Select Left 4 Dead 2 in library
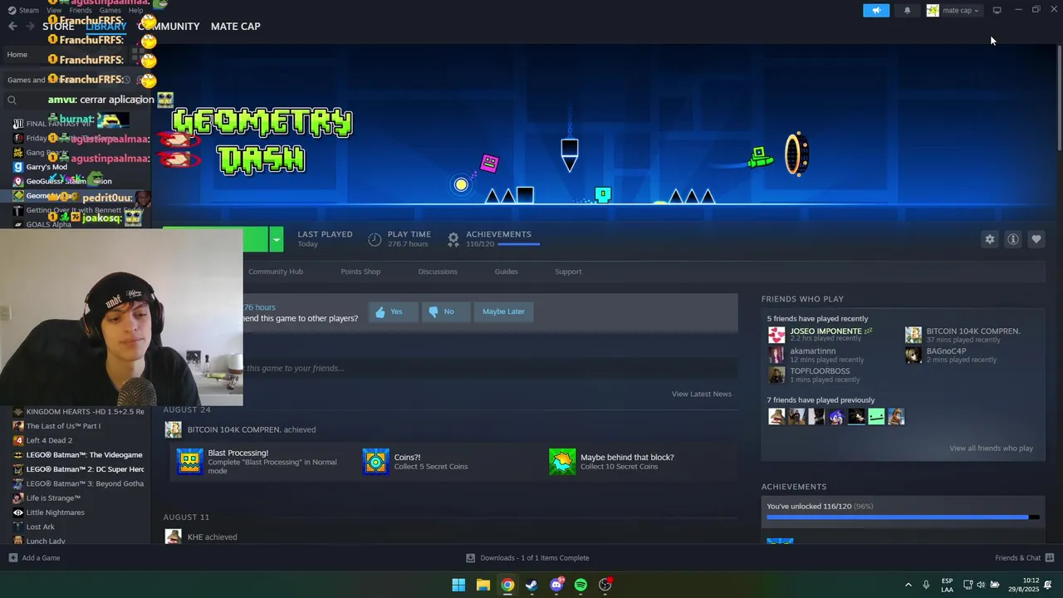The width and height of the screenshot is (1063, 598). coord(49,440)
